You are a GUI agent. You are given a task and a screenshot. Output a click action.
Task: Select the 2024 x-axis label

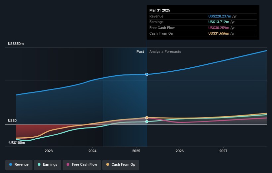[92, 151]
